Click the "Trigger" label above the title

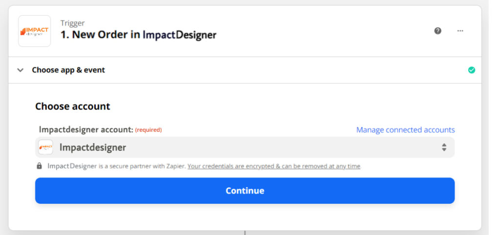click(72, 23)
